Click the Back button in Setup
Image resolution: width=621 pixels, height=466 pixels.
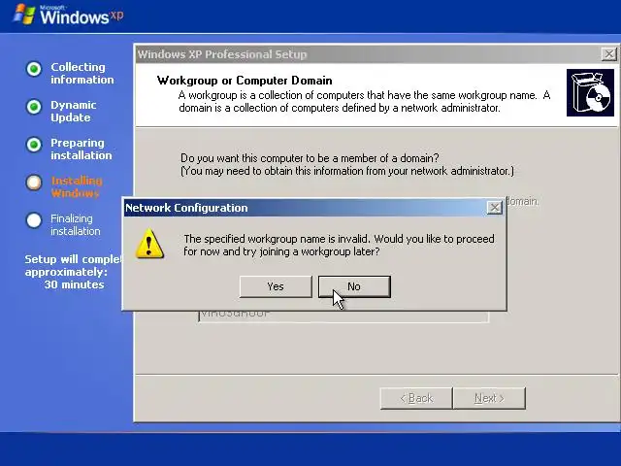click(x=416, y=398)
